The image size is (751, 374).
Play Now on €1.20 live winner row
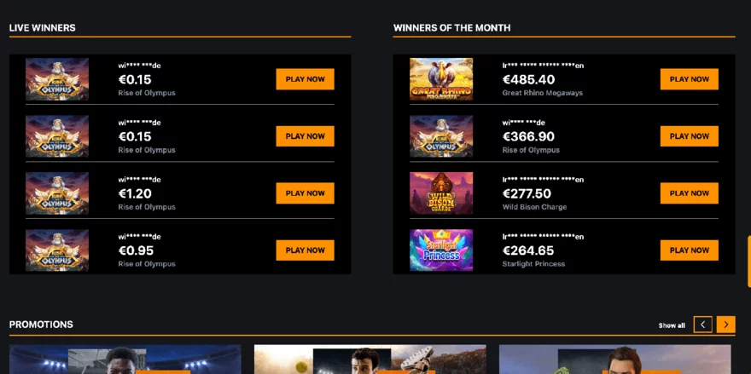[x=305, y=193]
